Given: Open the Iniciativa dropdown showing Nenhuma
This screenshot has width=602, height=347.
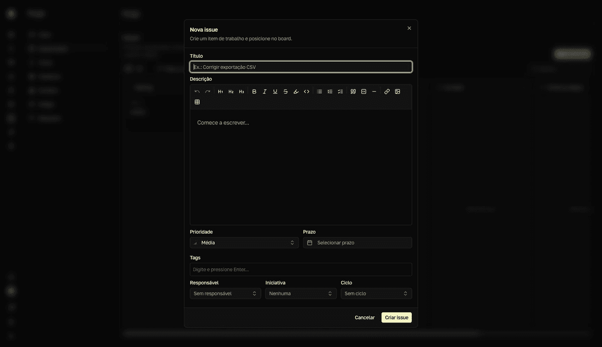Looking at the screenshot, I should point(301,293).
